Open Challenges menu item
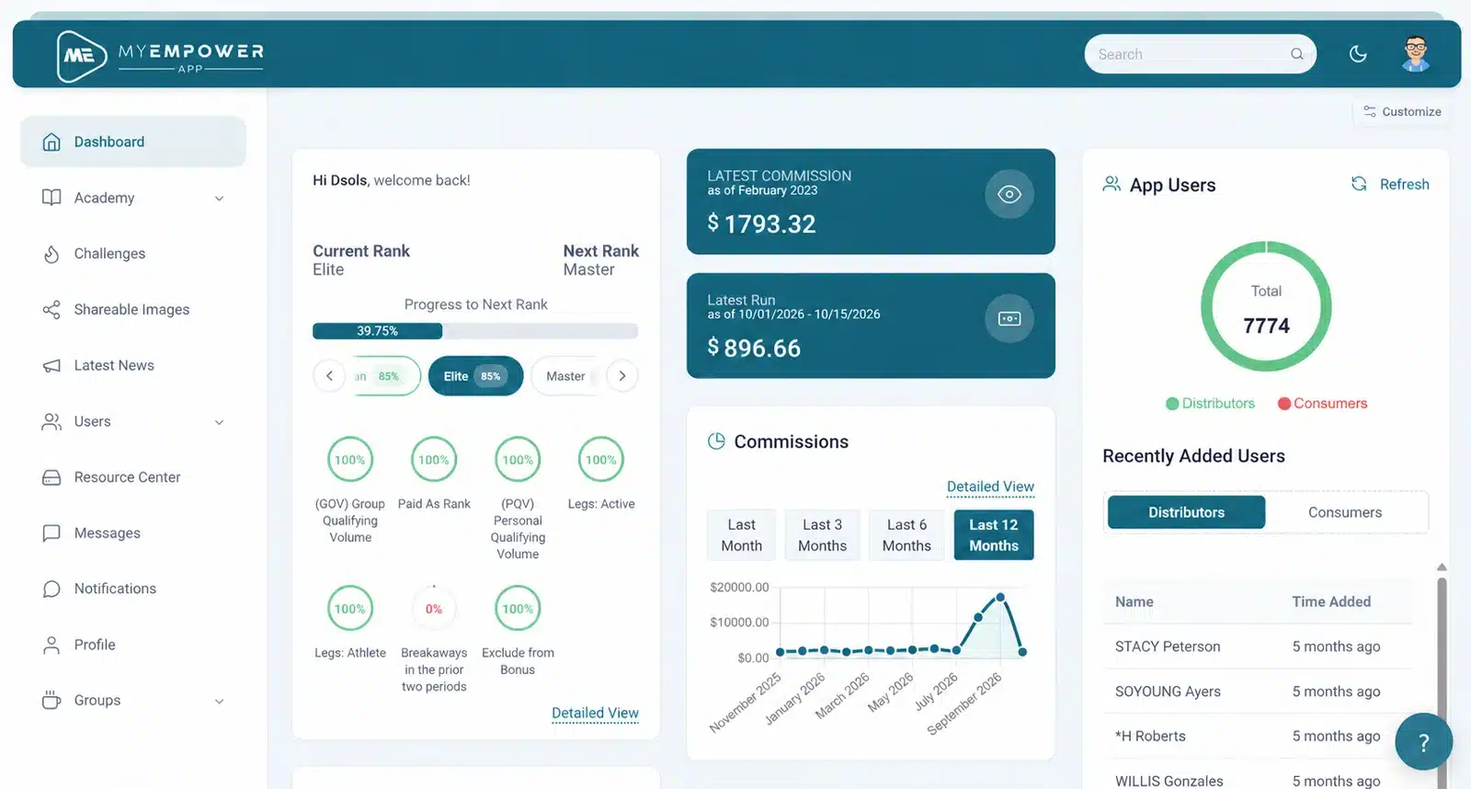 [x=133, y=254]
